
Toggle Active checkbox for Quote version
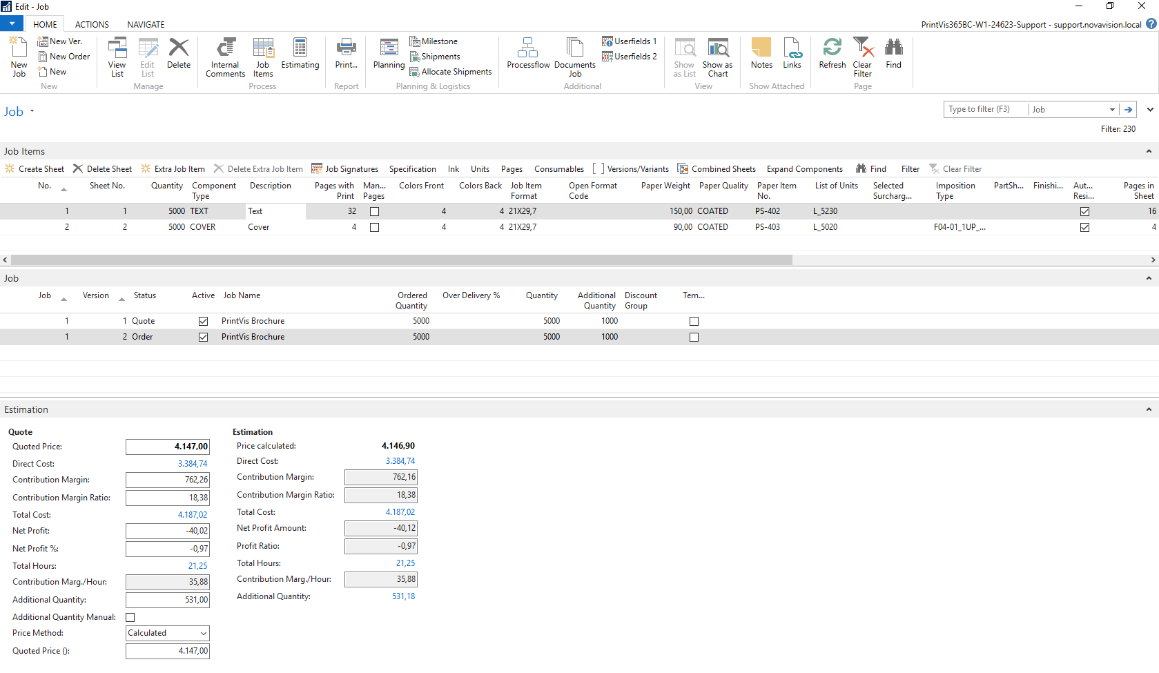[x=203, y=321]
